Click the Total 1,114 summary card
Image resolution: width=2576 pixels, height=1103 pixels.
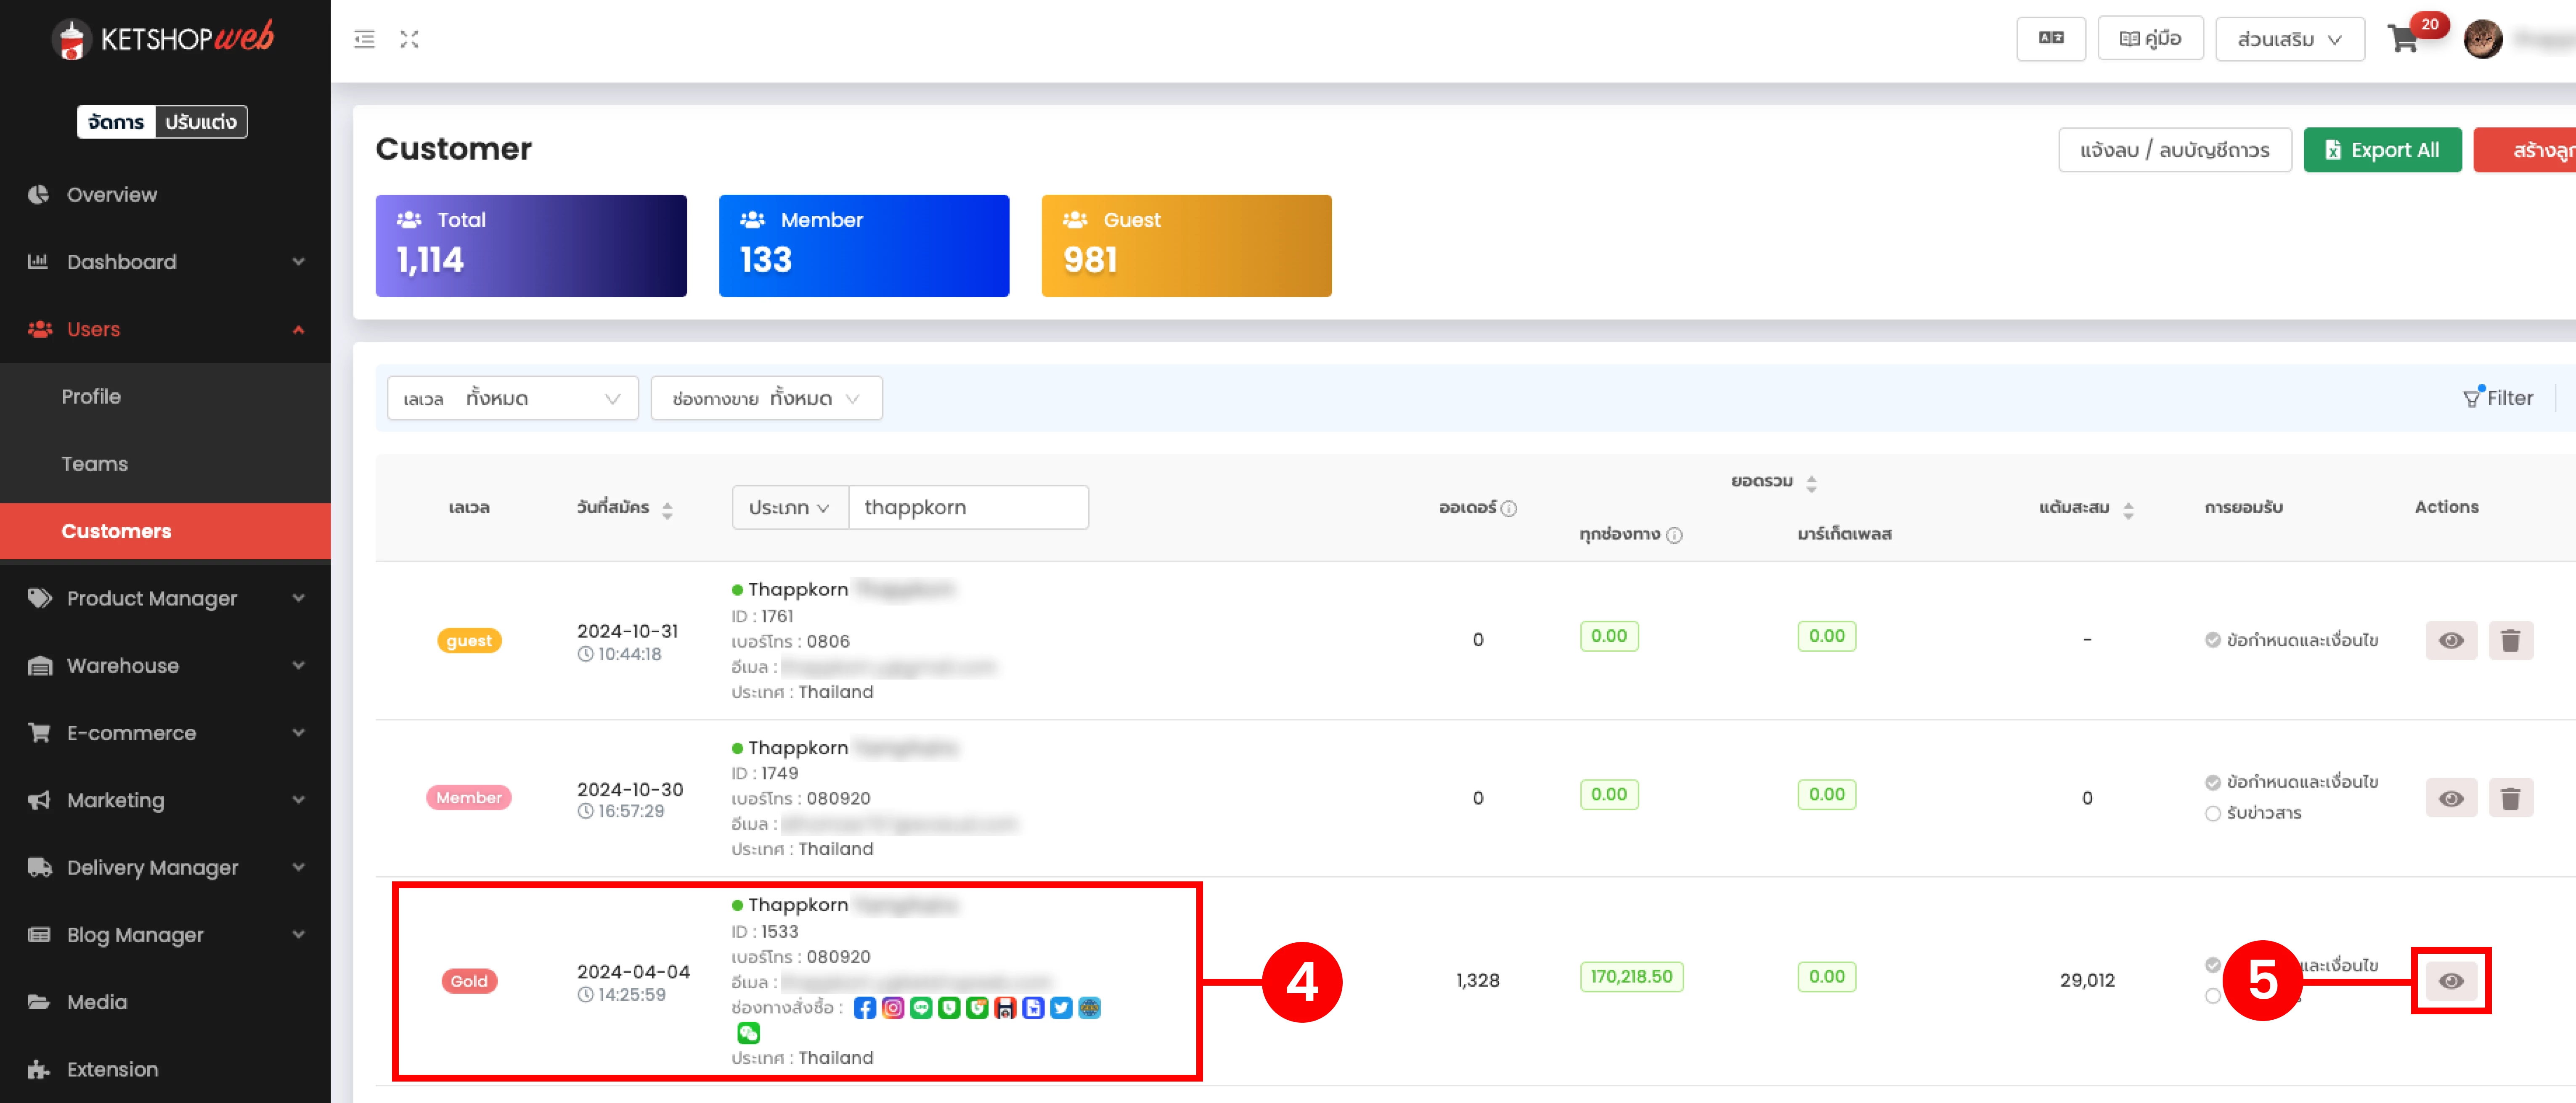point(531,246)
